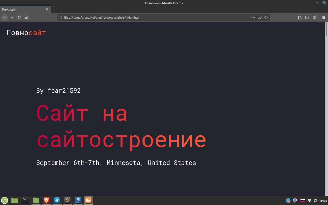Click the tray icon left of the shield
The width and height of the screenshot is (328, 205).
click(x=288, y=200)
